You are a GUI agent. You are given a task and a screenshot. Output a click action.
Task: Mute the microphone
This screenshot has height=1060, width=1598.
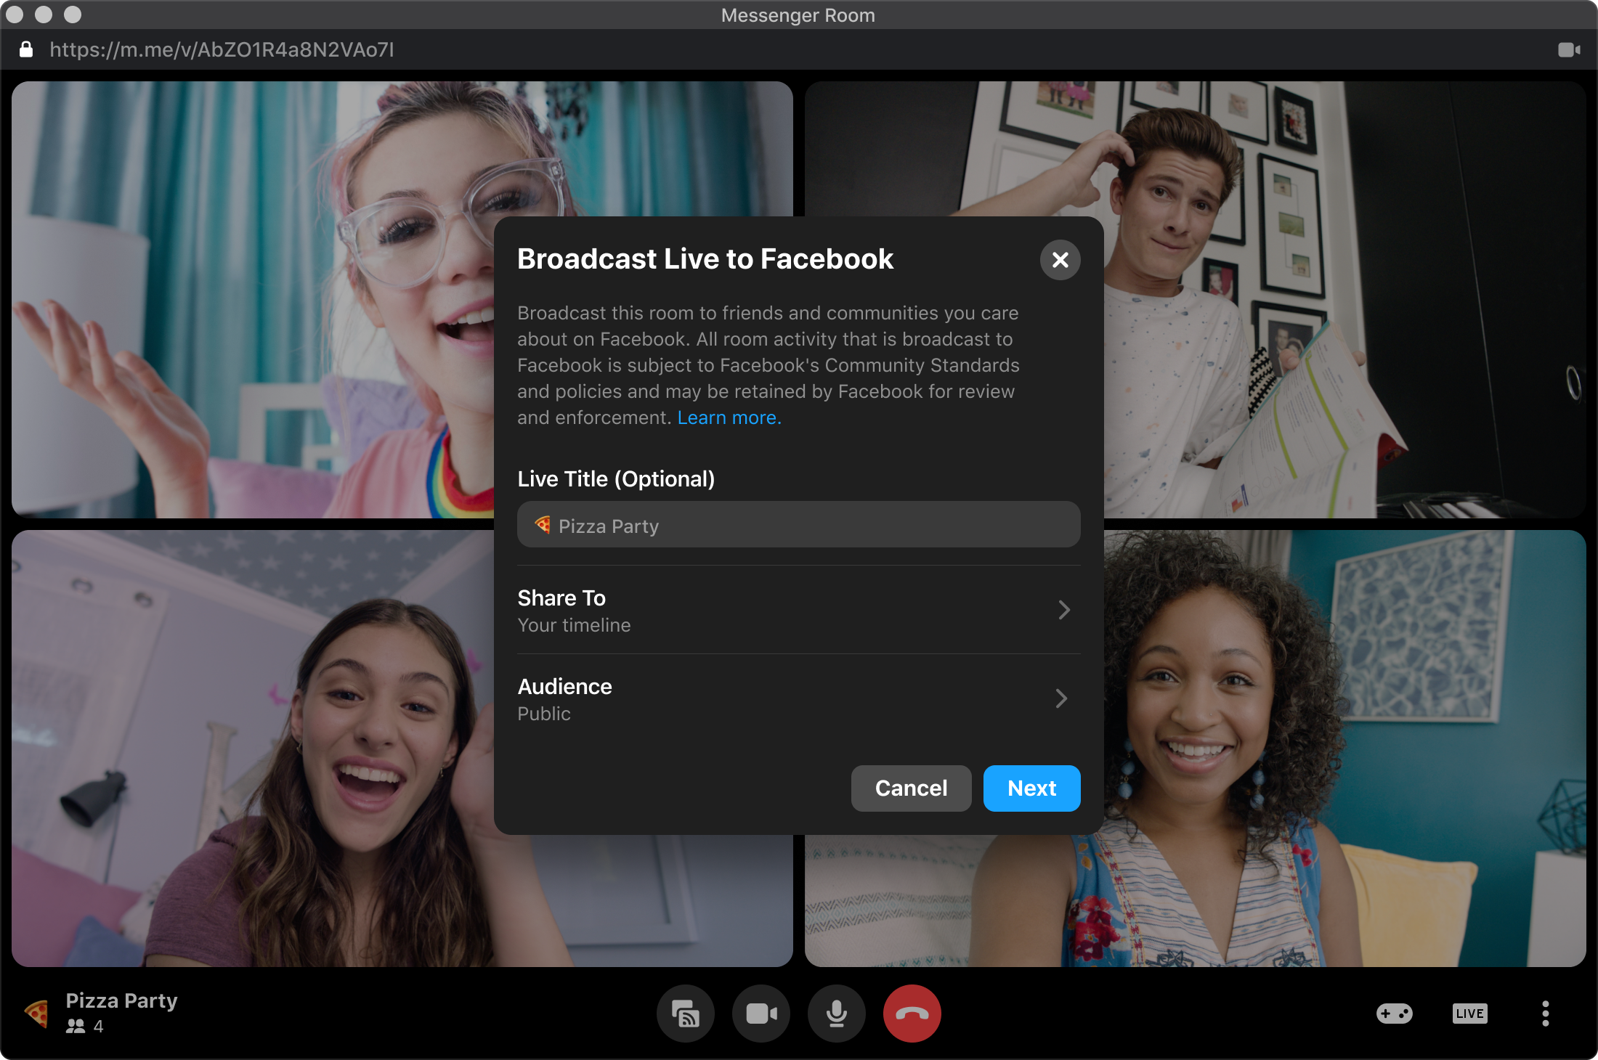click(837, 1014)
